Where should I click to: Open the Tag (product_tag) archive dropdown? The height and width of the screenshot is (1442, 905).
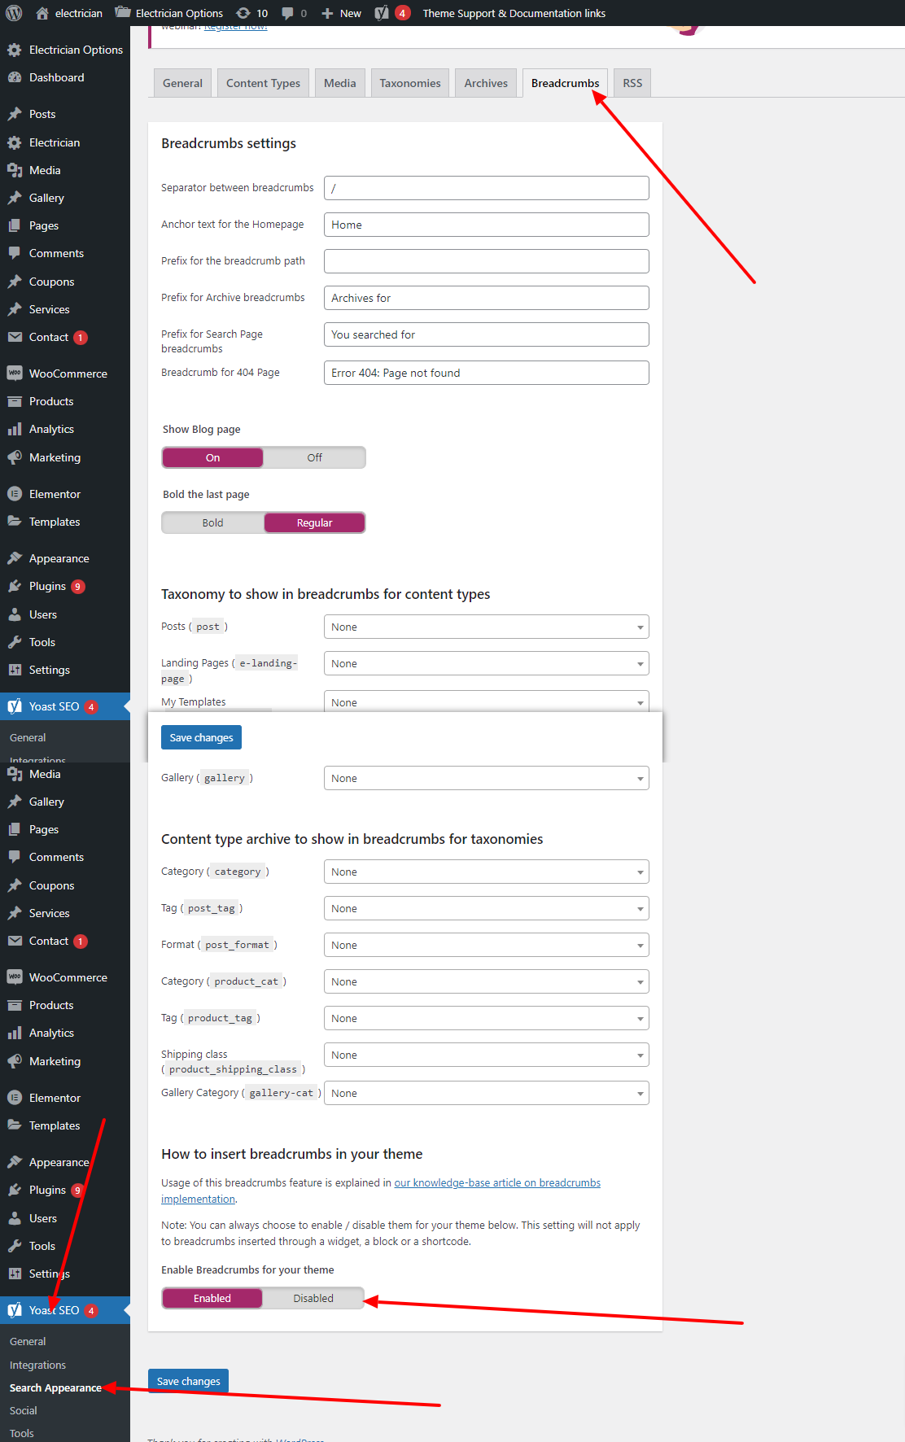coord(487,1019)
